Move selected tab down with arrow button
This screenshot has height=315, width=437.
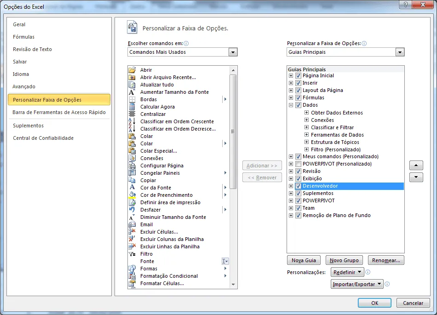pyautogui.click(x=416, y=177)
